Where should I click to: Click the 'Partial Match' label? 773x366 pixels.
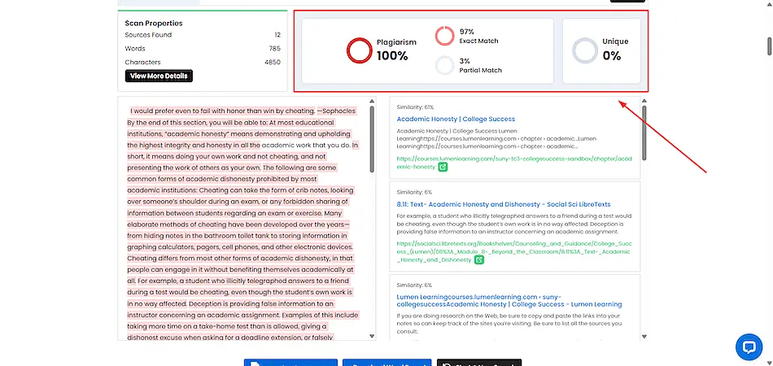point(480,70)
